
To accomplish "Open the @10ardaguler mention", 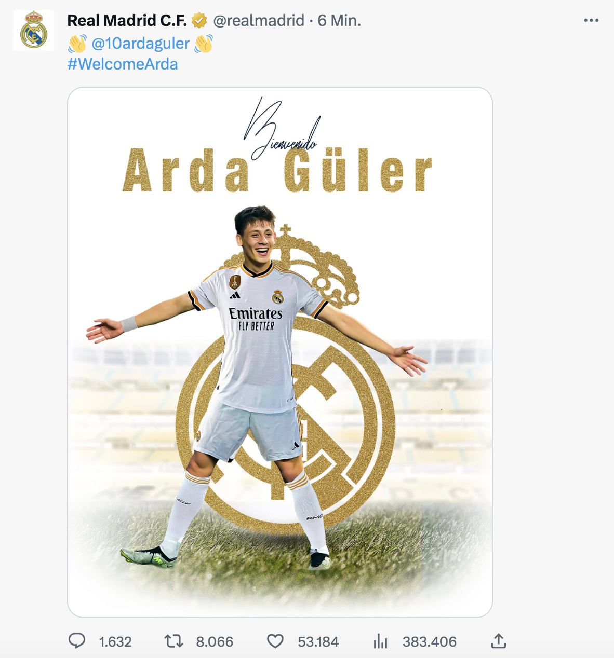I will (x=140, y=43).
